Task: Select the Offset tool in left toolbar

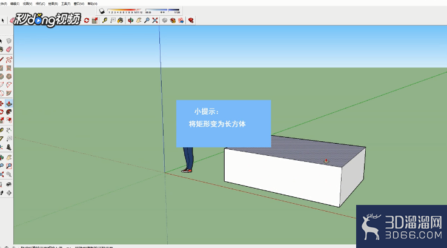Action: (x=9, y=120)
